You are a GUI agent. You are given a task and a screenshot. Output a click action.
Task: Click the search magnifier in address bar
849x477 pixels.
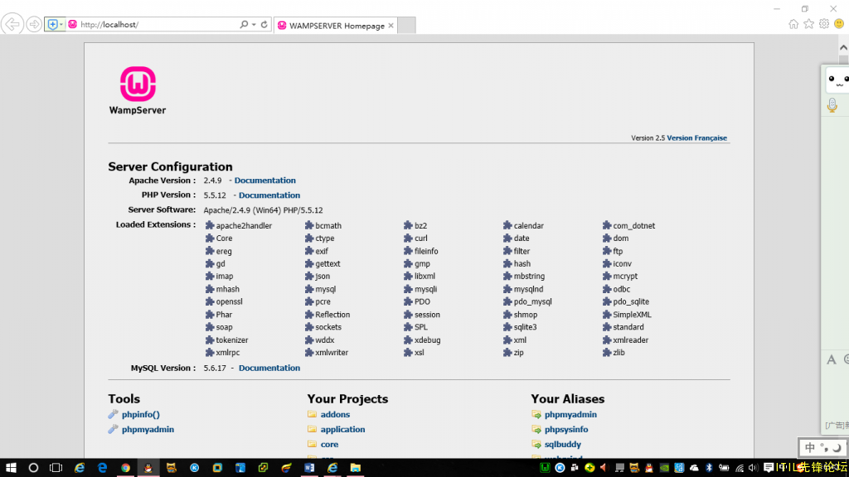[x=244, y=24]
